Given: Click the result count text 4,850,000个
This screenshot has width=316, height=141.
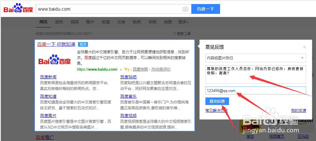Looking at the screenshot, I should tap(83, 34).
